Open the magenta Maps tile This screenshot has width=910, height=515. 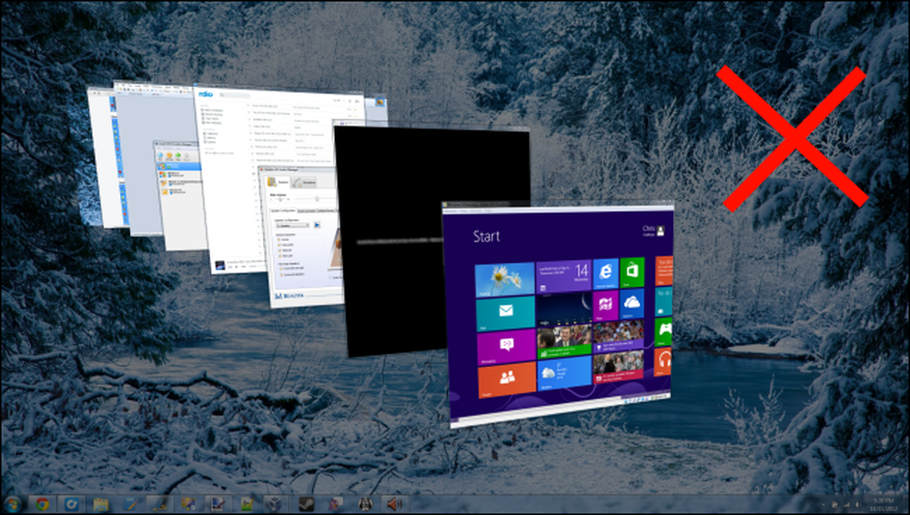point(605,307)
